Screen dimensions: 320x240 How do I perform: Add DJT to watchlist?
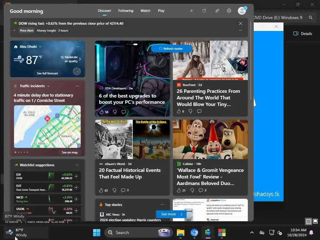tap(76, 187)
